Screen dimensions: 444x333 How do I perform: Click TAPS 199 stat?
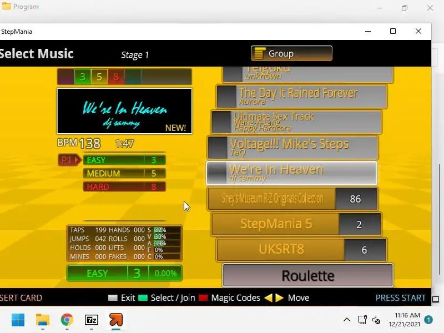tap(88, 230)
